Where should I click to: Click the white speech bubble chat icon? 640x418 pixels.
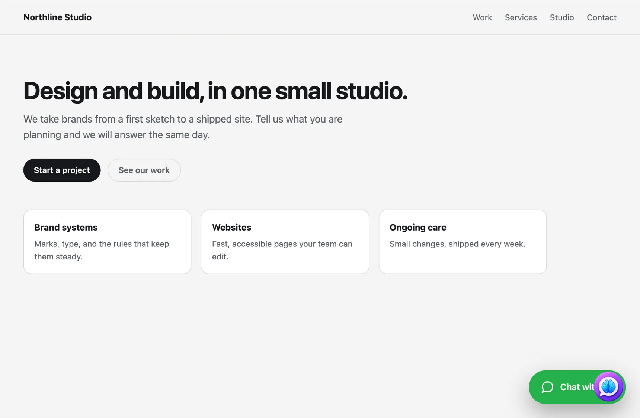(x=547, y=387)
